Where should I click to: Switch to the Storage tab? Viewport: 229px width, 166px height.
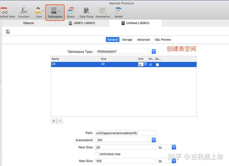(127, 40)
